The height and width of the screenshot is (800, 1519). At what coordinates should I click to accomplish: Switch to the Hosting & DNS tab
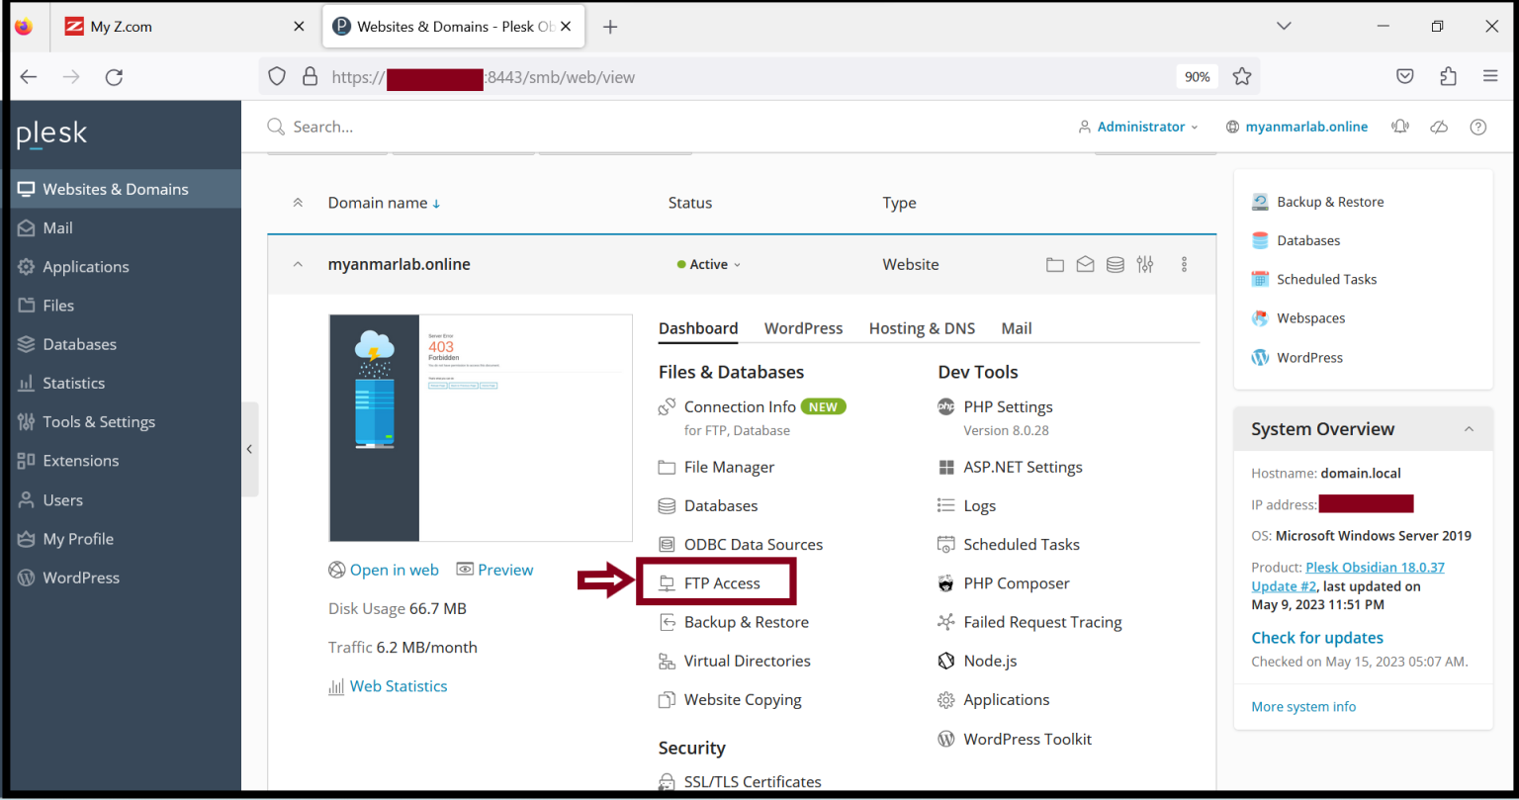coord(922,328)
